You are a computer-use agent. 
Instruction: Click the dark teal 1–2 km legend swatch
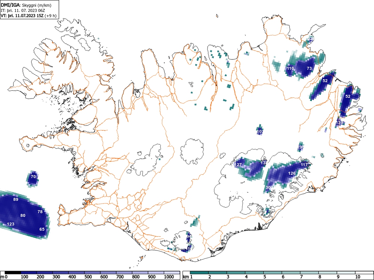coord(199,273)
